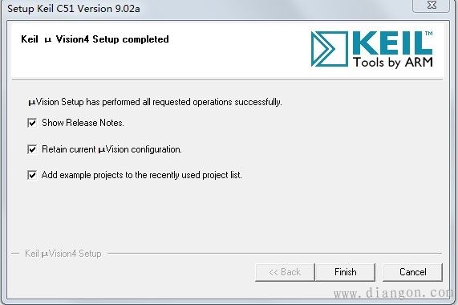This screenshot has width=458, height=305.
Task: Select the Tools by ARM tagline
Action: click(393, 63)
